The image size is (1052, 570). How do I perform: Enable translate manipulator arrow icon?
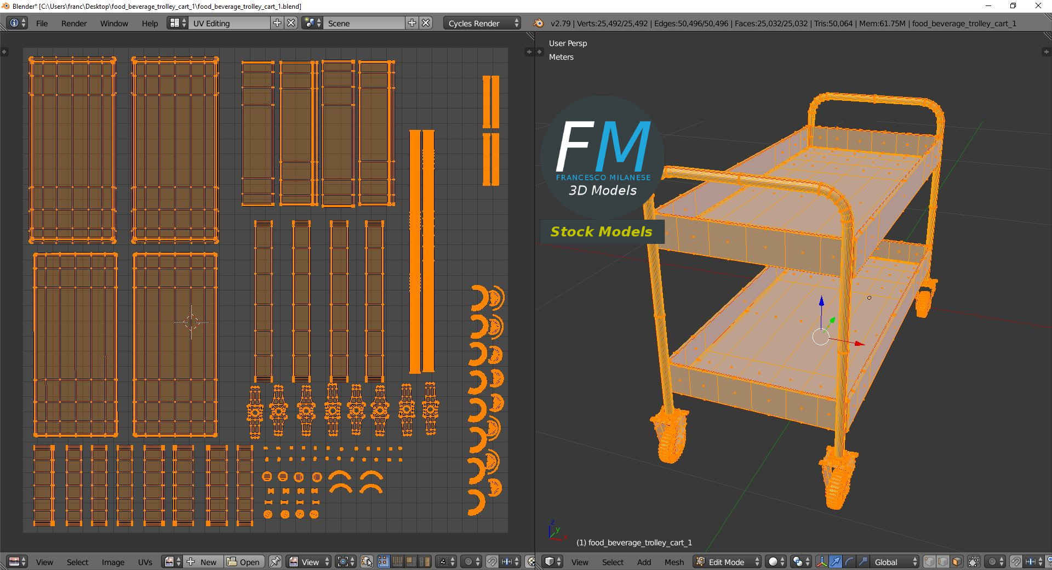836,562
